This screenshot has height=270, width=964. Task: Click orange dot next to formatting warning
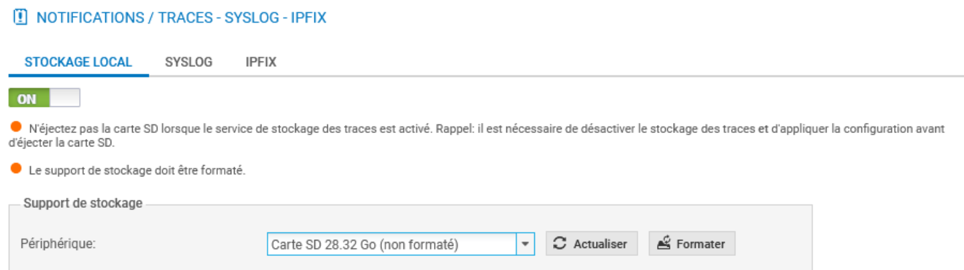pos(16,169)
